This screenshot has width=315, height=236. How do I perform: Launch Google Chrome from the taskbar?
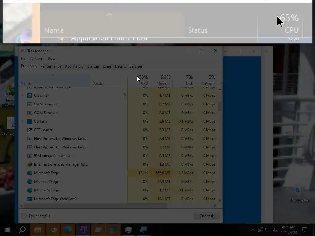53,230
